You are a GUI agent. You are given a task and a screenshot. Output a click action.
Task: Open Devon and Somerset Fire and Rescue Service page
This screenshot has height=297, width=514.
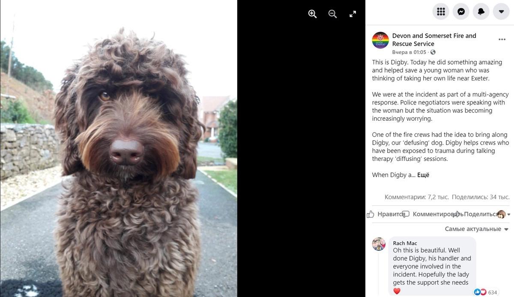[434, 40]
